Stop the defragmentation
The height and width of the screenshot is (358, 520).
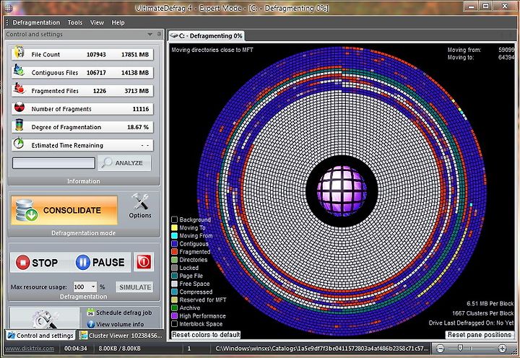click(37, 263)
